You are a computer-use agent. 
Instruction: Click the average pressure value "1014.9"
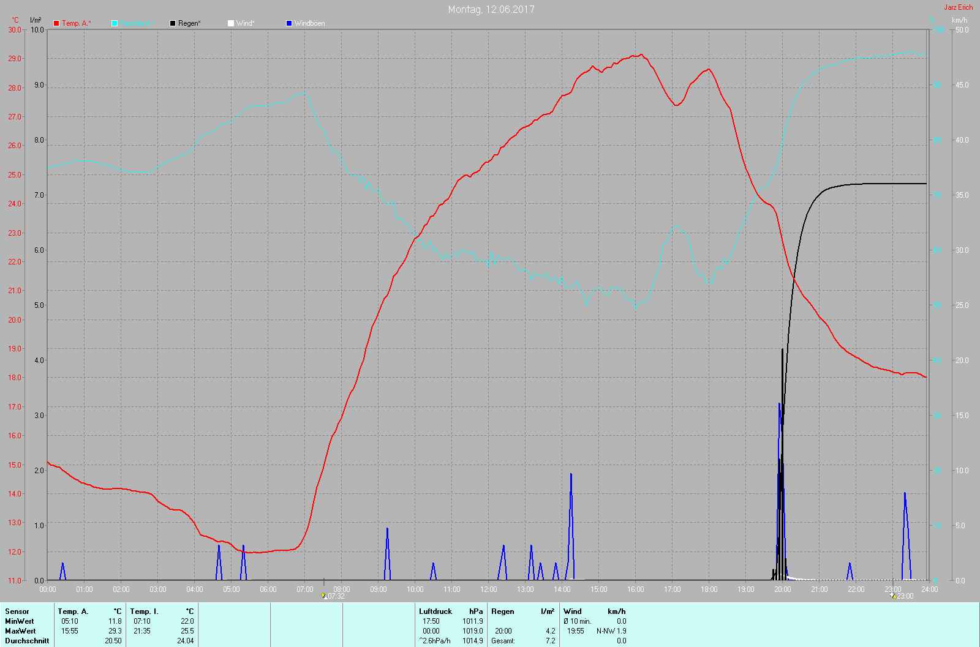coord(473,641)
